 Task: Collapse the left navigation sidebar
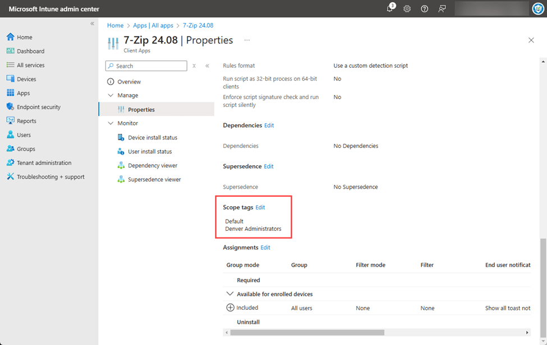93,24
